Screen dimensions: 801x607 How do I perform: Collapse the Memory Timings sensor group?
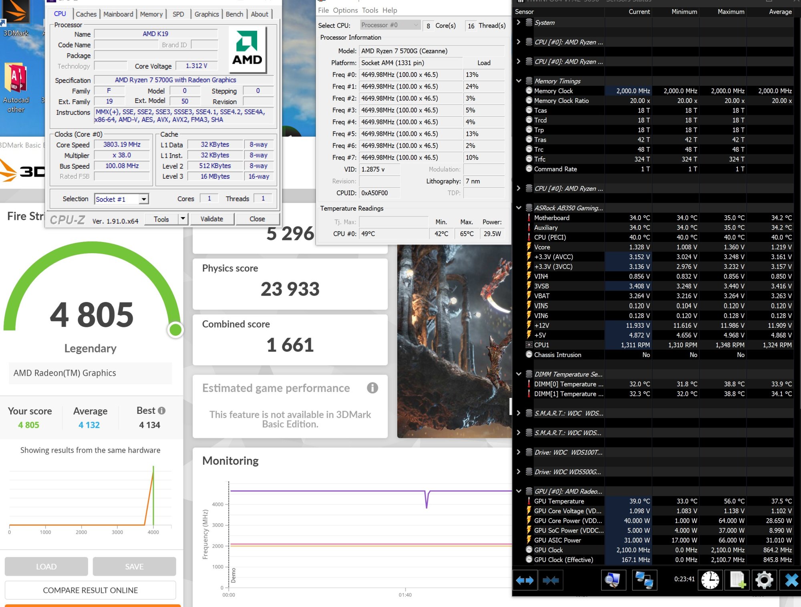click(519, 81)
